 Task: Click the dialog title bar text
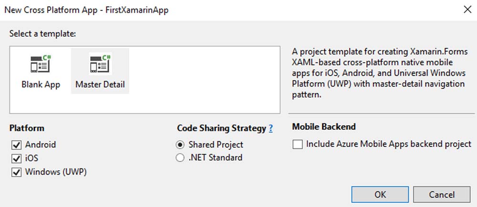tap(86, 10)
